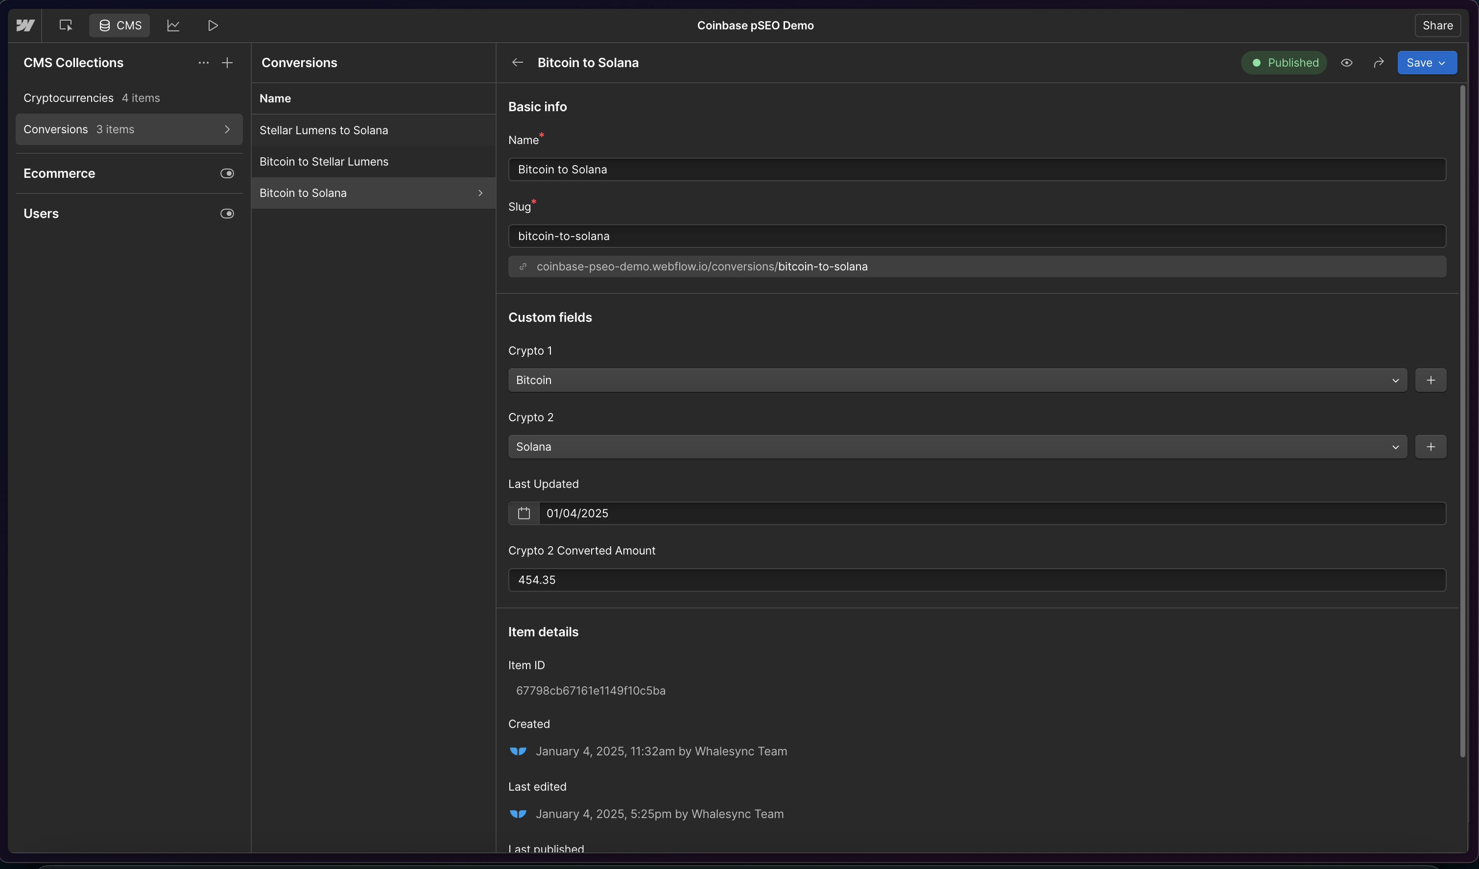The width and height of the screenshot is (1479, 869).
Task: Click the share arrow icon near Save
Action: point(1379,63)
